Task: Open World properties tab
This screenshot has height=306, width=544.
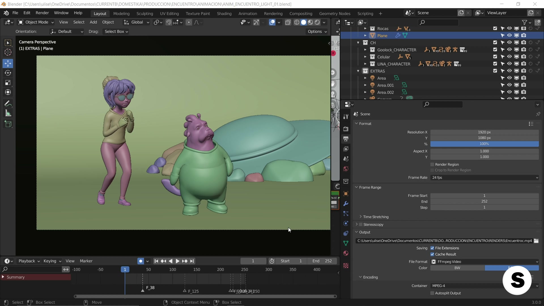Action: (x=346, y=169)
